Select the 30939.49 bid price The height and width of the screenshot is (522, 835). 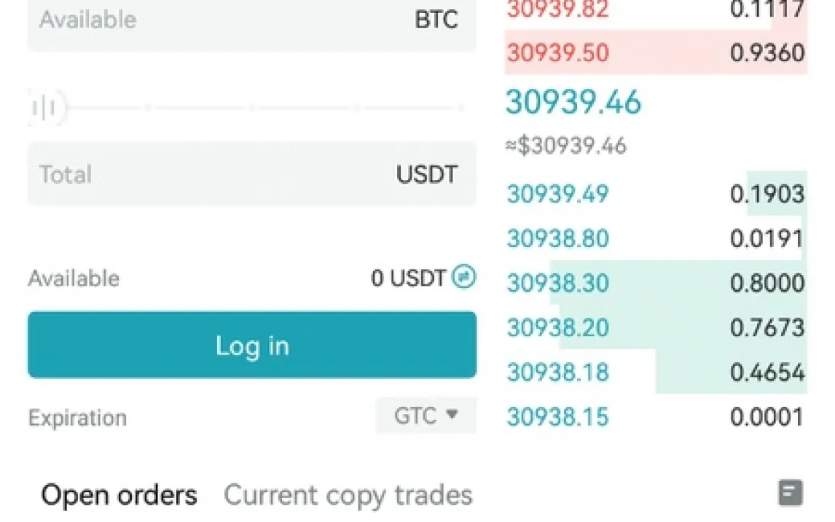coord(557,194)
